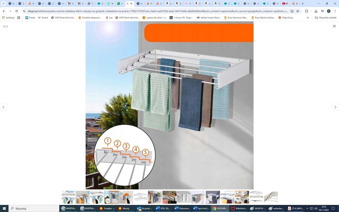View site information icon in address bar
The height and width of the screenshot is (212, 339).
[24, 11]
